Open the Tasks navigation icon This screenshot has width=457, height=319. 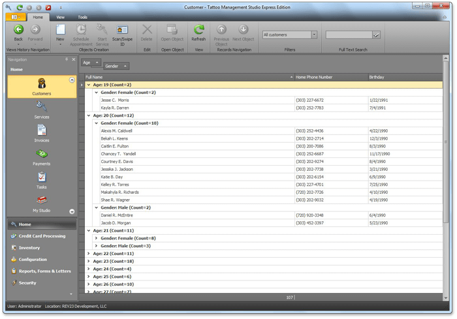42,177
